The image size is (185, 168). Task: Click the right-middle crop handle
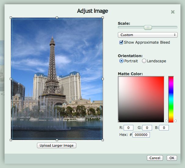[103, 79]
